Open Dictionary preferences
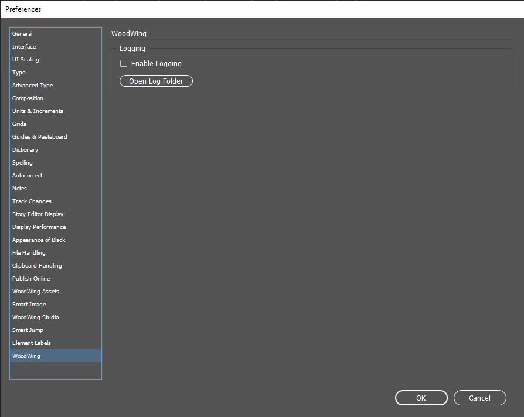The image size is (524, 417). click(x=25, y=150)
